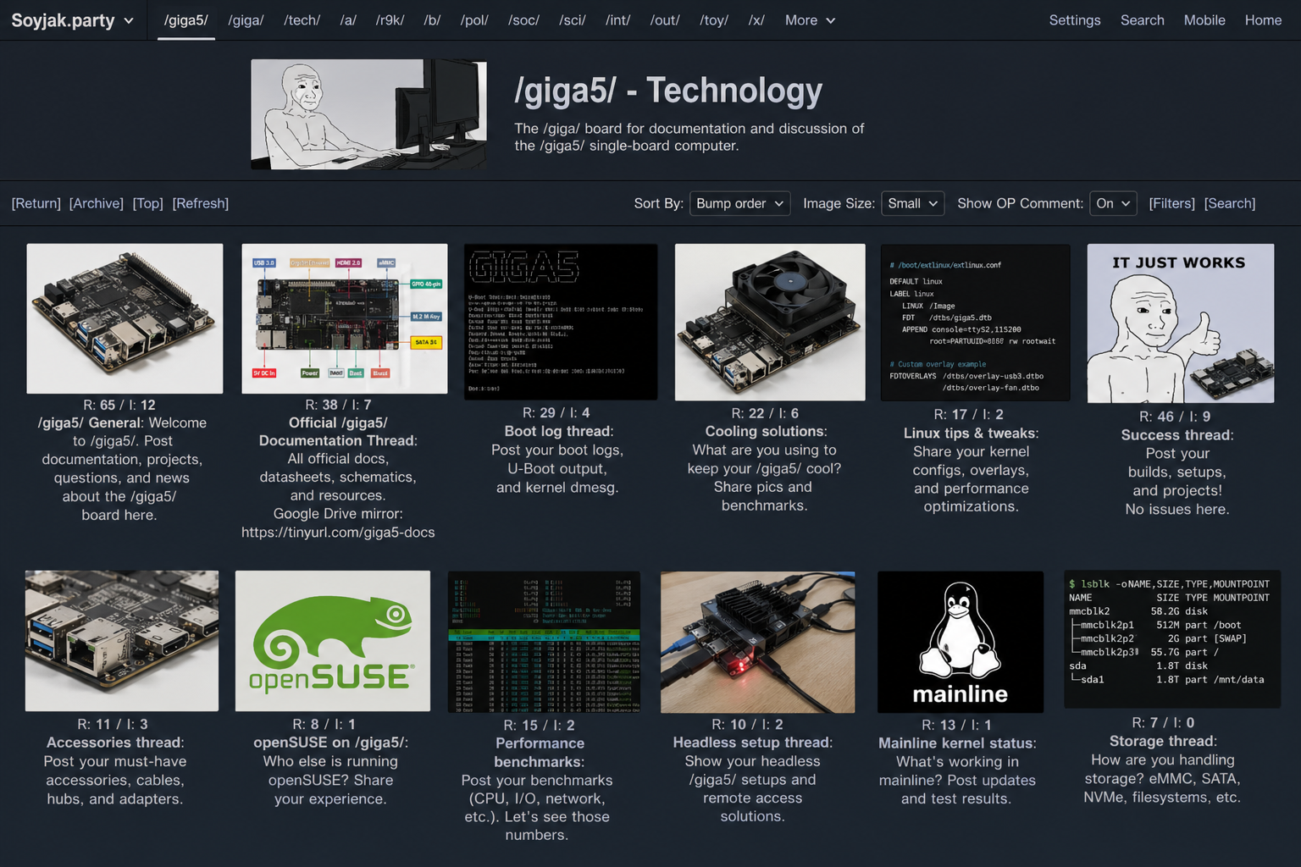The height and width of the screenshot is (867, 1301).
Task: Open the labeled board diagram thumbnail
Action: tap(344, 318)
